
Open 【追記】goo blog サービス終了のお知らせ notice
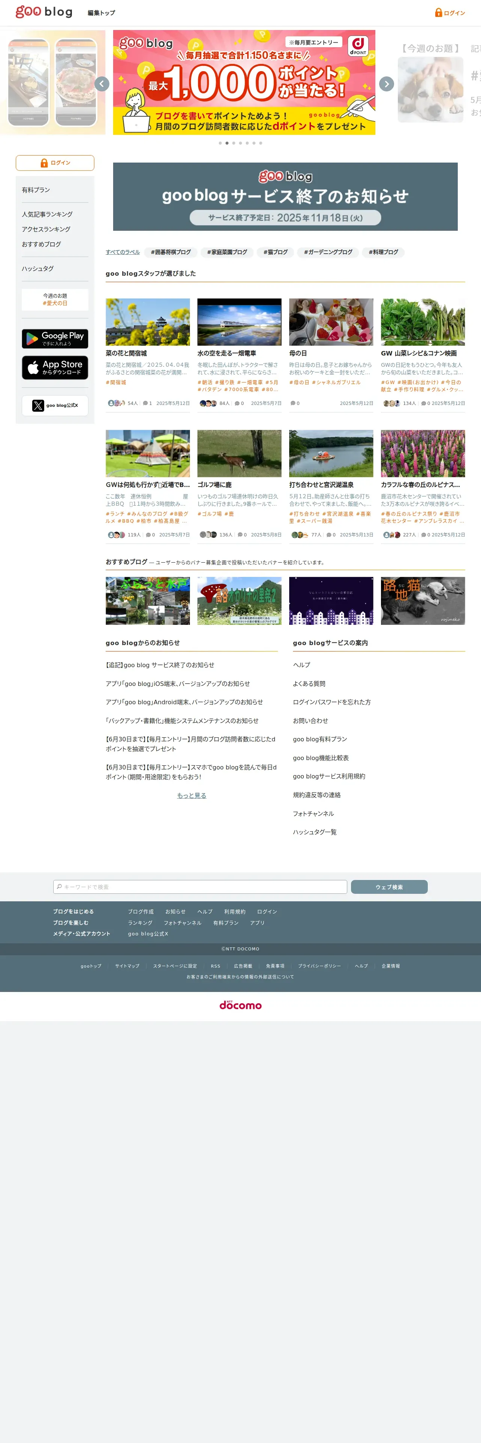160,665
